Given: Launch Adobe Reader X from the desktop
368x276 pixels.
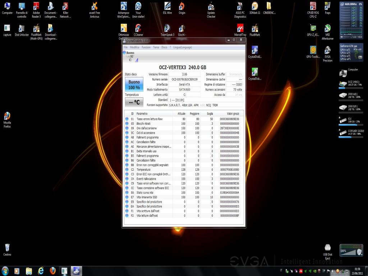Looking at the screenshot, I should [36, 10].
